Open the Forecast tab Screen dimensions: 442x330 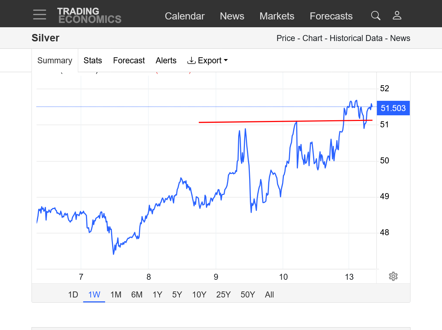click(x=129, y=60)
